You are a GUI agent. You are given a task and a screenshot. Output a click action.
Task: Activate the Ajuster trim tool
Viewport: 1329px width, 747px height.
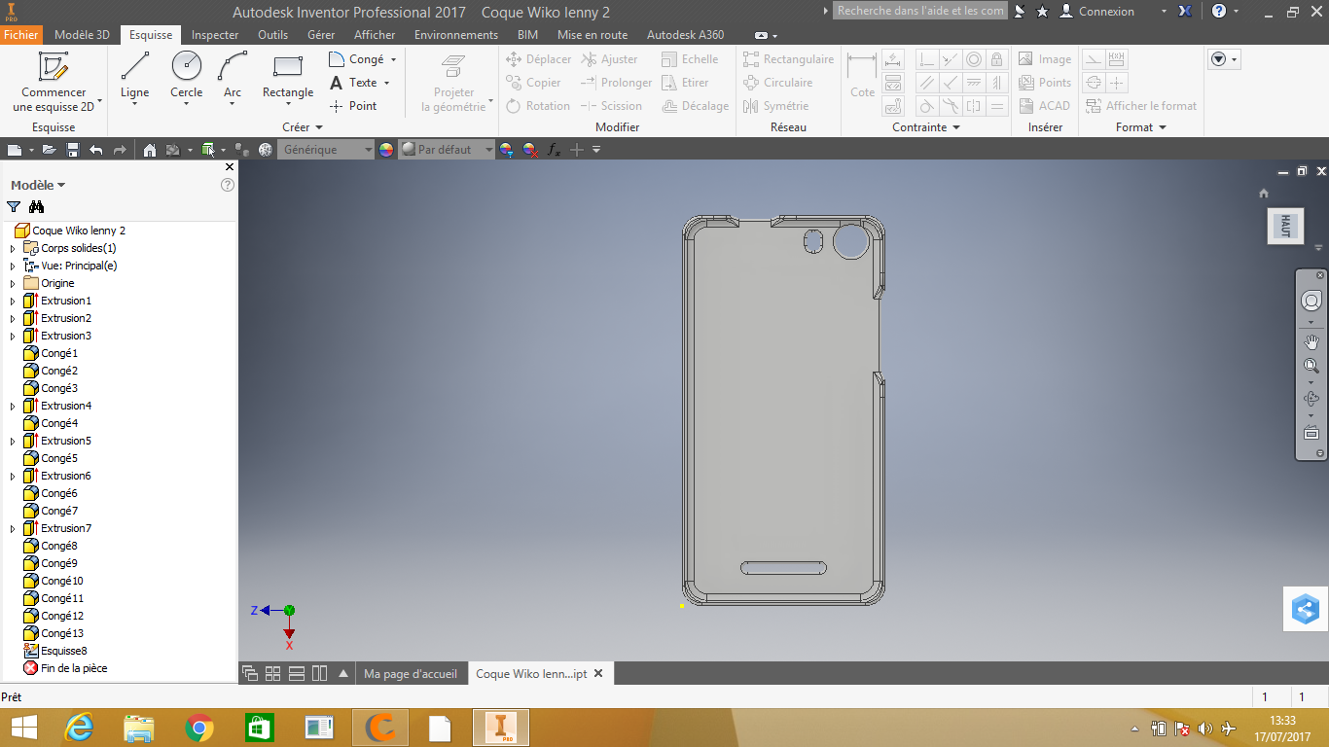[x=609, y=59]
